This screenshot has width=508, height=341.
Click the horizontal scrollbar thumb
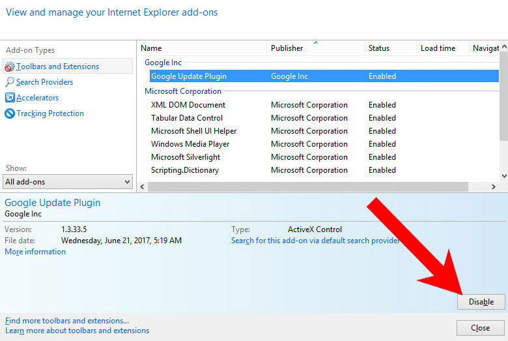(308, 186)
